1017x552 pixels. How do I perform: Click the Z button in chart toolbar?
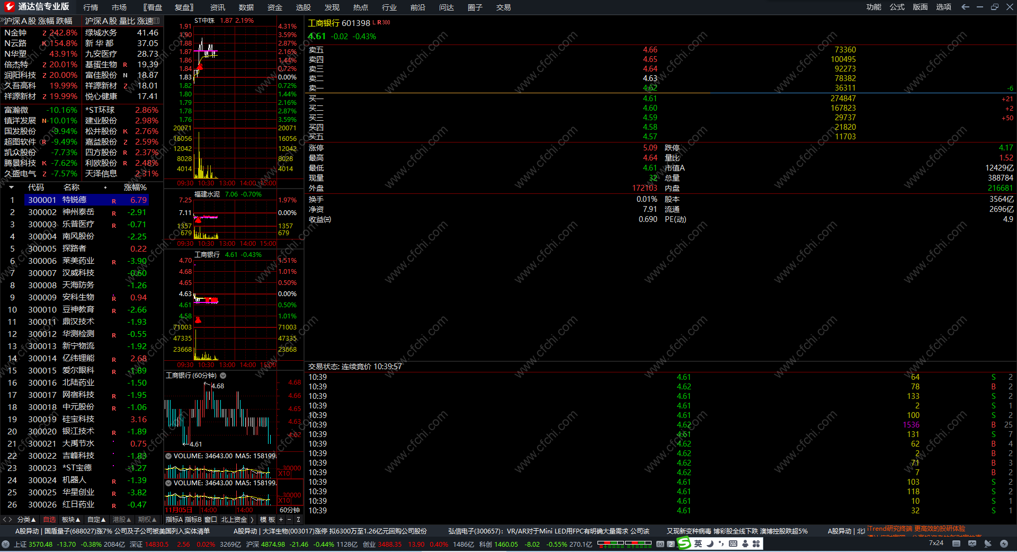[298, 520]
